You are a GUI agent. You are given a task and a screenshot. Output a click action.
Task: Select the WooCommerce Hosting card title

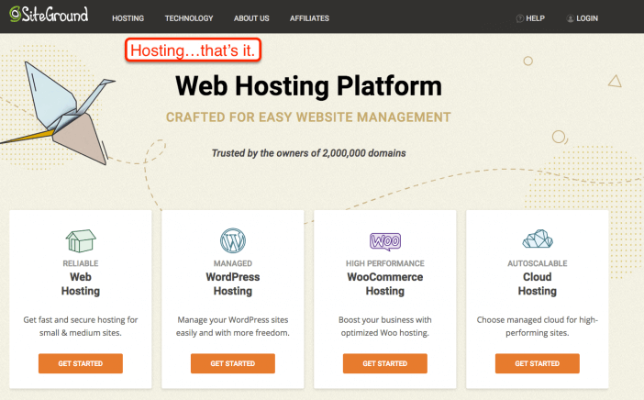(385, 283)
